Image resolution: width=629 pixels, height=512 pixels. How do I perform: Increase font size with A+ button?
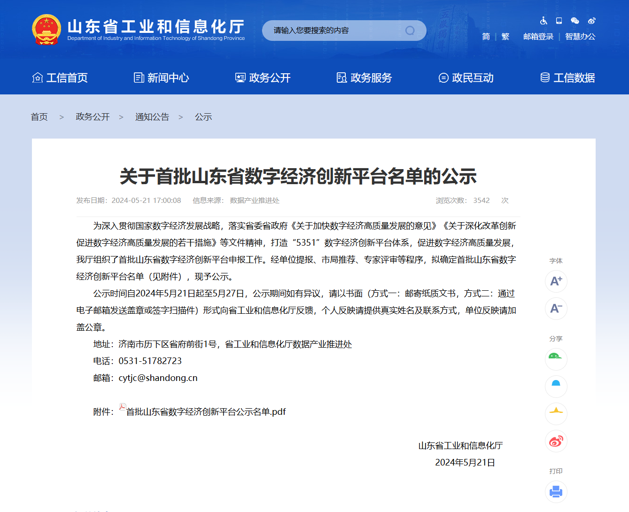[x=556, y=281]
